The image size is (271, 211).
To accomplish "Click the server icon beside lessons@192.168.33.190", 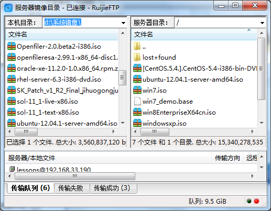I will pyautogui.click(x=12, y=169).
